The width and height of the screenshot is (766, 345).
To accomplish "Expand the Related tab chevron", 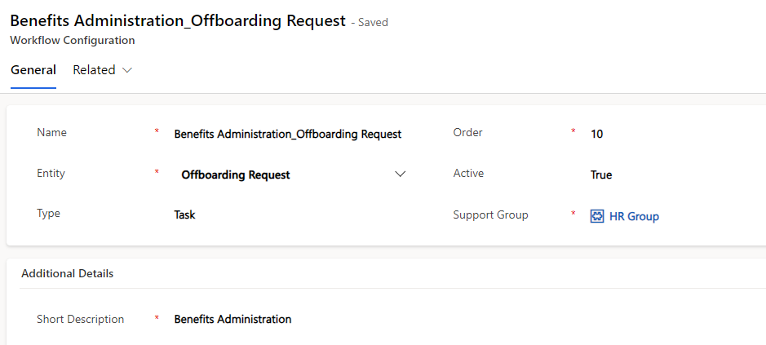I will coord(127,70).
